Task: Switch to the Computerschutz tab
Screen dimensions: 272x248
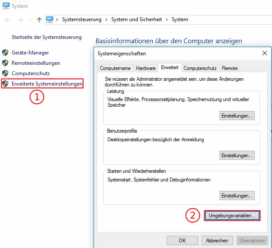Action: [200, 68]
